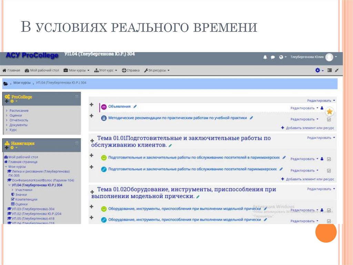Open the ProCollege block gear menu
353x265 pixels.
(x=13, y=101)
